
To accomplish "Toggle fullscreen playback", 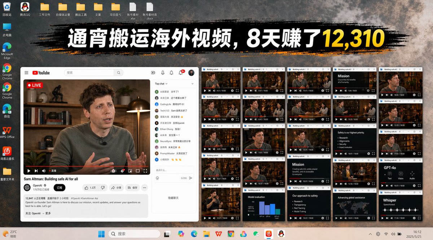I will (x=145, y=171).
